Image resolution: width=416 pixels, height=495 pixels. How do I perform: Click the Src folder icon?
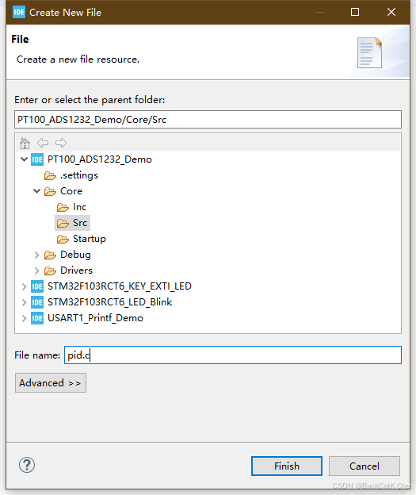tap(63, 223)
